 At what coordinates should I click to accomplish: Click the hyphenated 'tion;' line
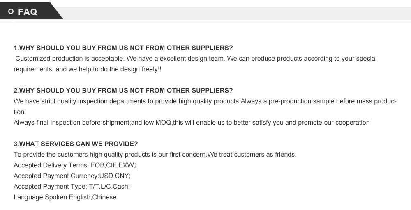point(20,112)
